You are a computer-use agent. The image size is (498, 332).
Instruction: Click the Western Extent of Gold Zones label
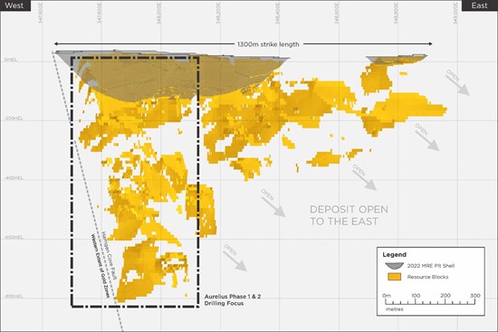(101, 266)
